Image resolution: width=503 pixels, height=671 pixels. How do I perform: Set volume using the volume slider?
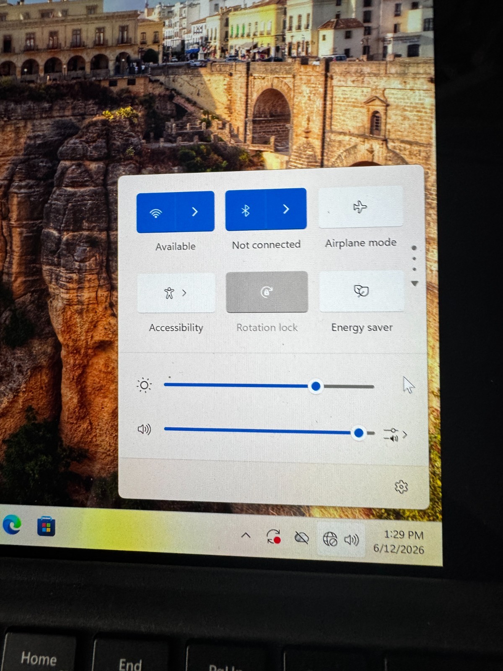269,431
